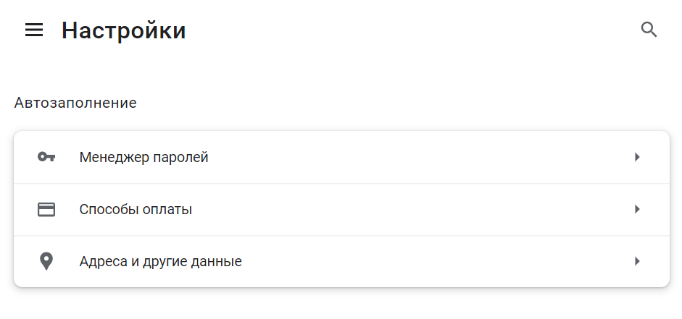
Task: Expand the Способы оплаты arrow
Action: pos(637,209)
